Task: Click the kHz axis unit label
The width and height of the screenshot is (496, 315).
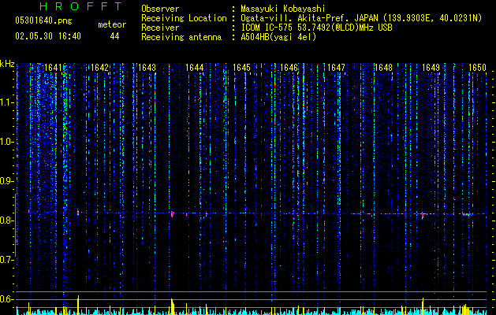Action: tap(7, 64)
